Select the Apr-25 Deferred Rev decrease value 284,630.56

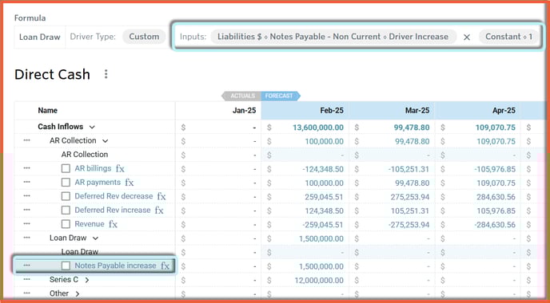496,197
